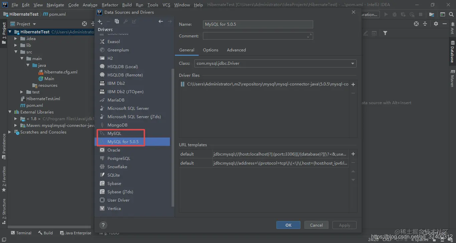Open the Refactor menu
Screen dimensions: 456x243
pos(110,5)
